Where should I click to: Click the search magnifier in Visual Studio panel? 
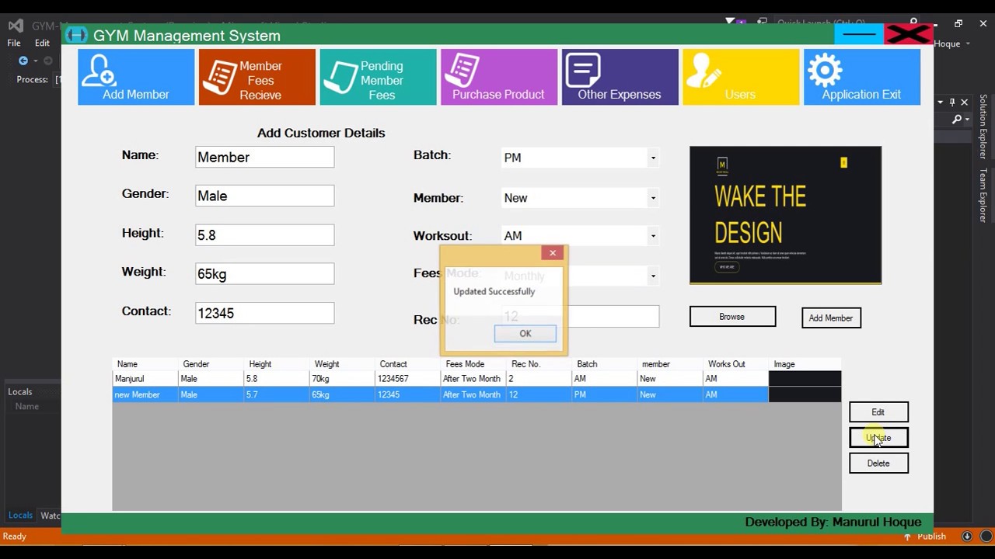pos(957,120)
